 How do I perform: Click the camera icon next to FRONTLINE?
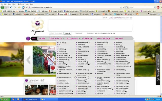pyautogui.click(x=85, y=78)
